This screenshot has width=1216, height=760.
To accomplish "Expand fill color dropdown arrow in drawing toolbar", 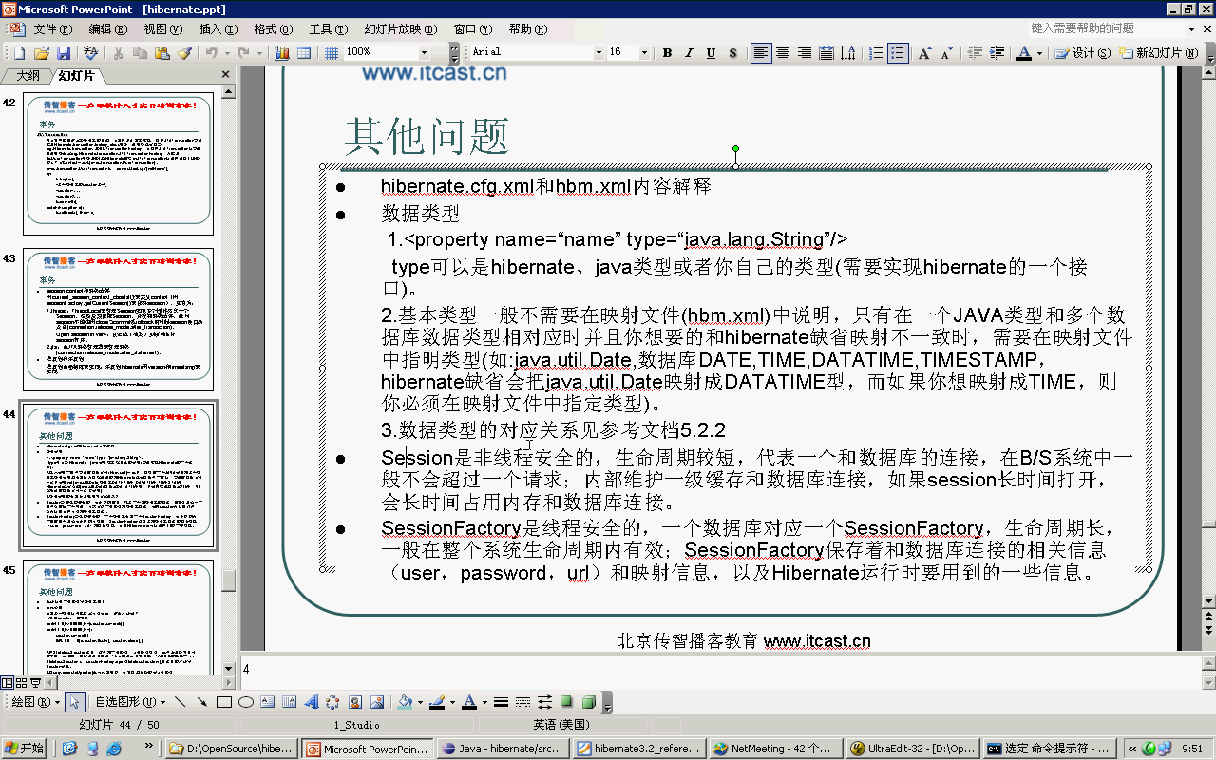I will coord(420,703).
